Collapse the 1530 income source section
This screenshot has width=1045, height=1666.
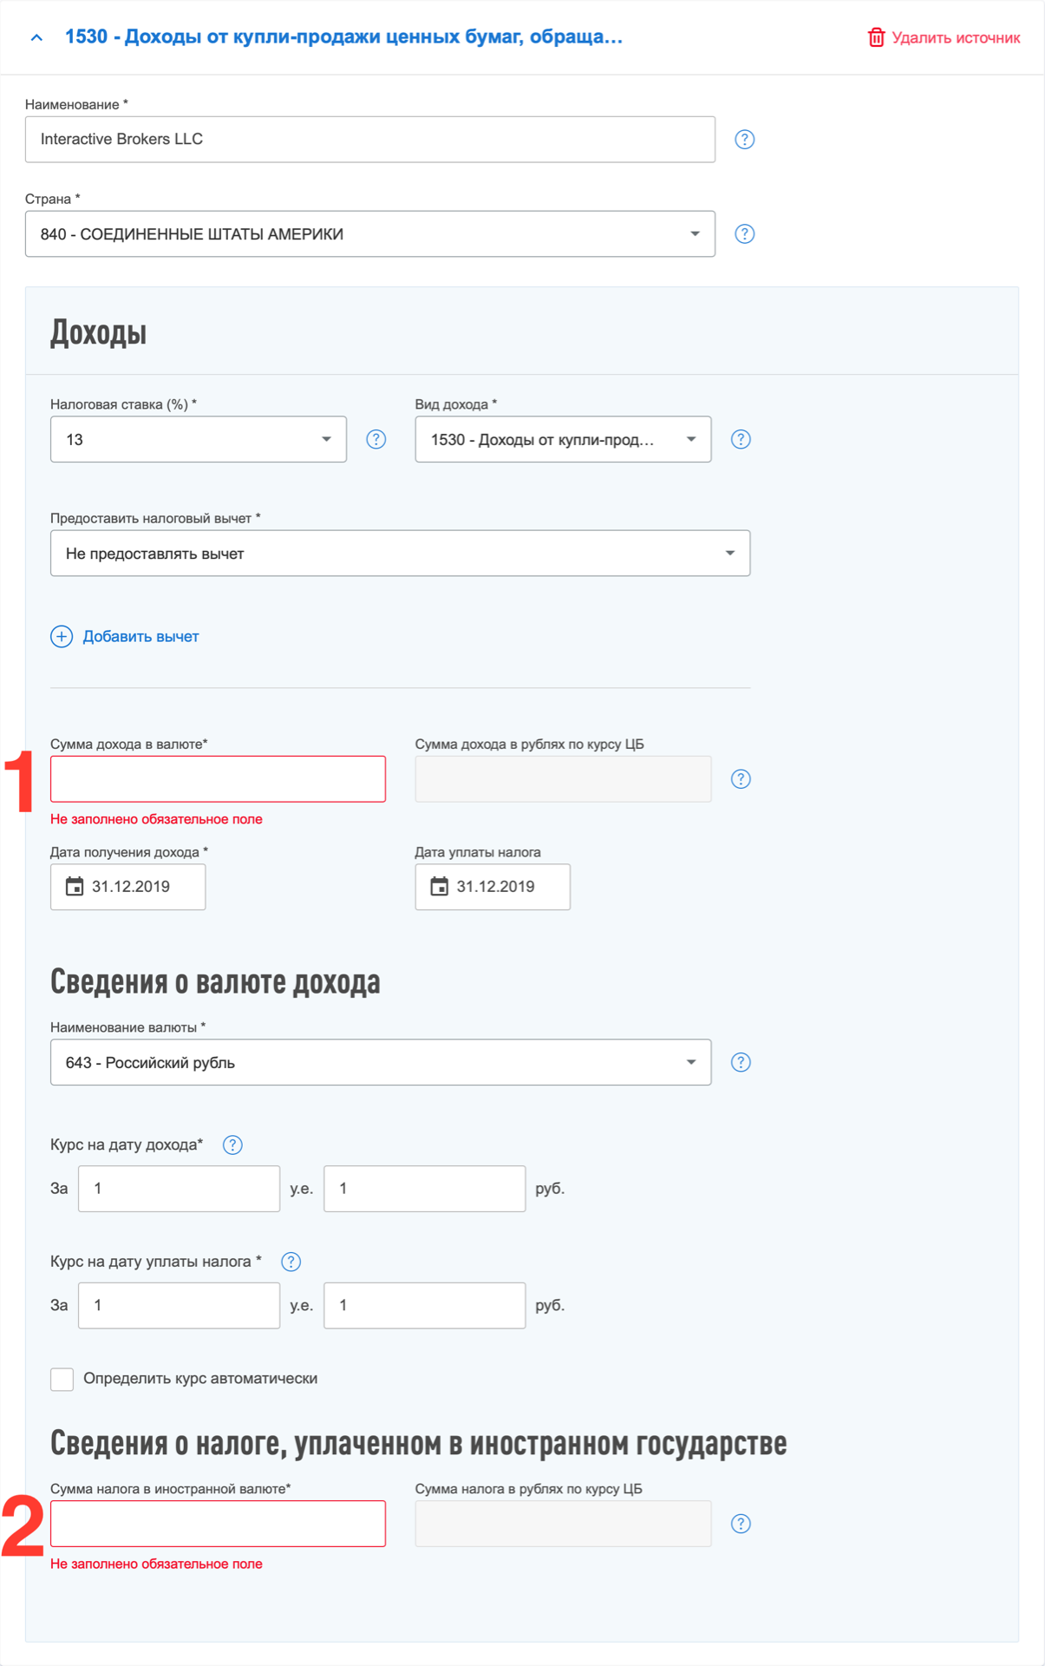tap(36, 37)
